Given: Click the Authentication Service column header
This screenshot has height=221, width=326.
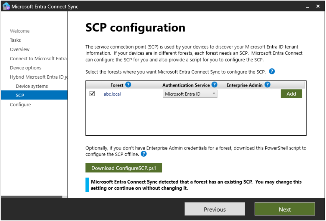Looking at the screenshot, I should (186, 85).
